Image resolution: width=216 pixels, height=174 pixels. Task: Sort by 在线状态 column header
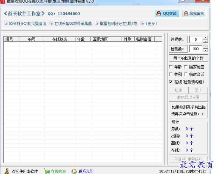[60, 39]
